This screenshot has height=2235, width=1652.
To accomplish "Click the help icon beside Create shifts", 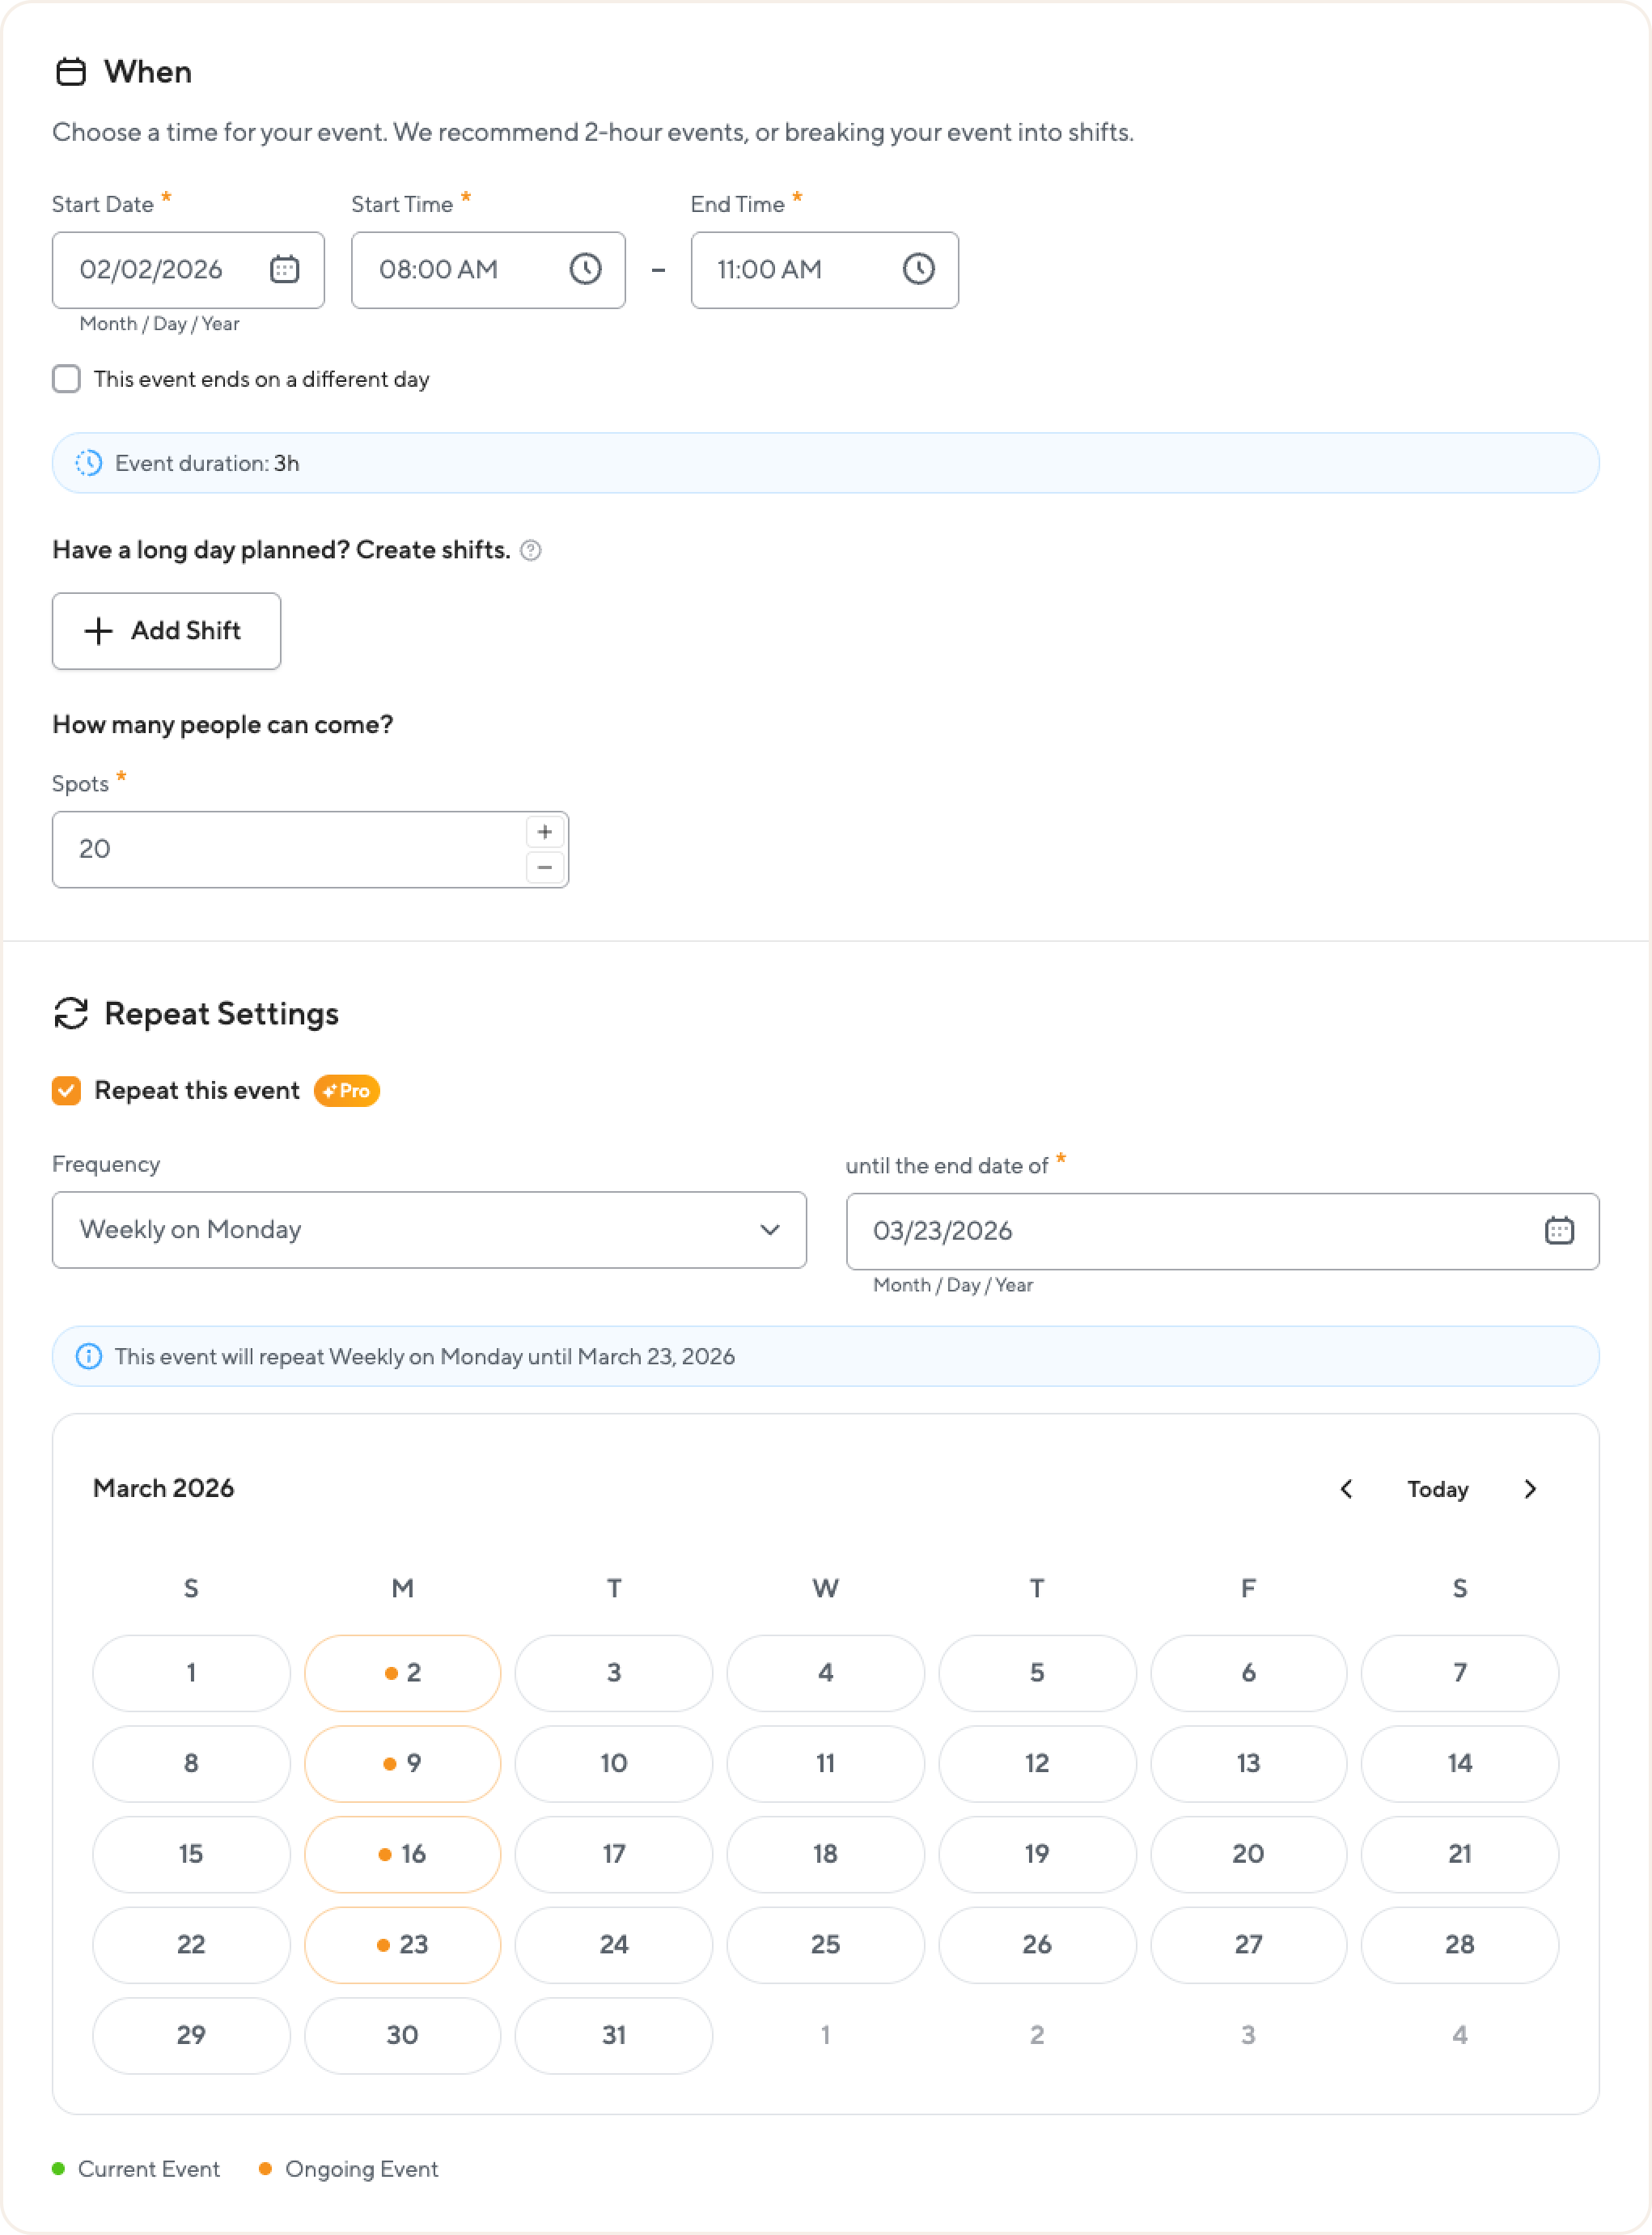I will tap(531, 550).
